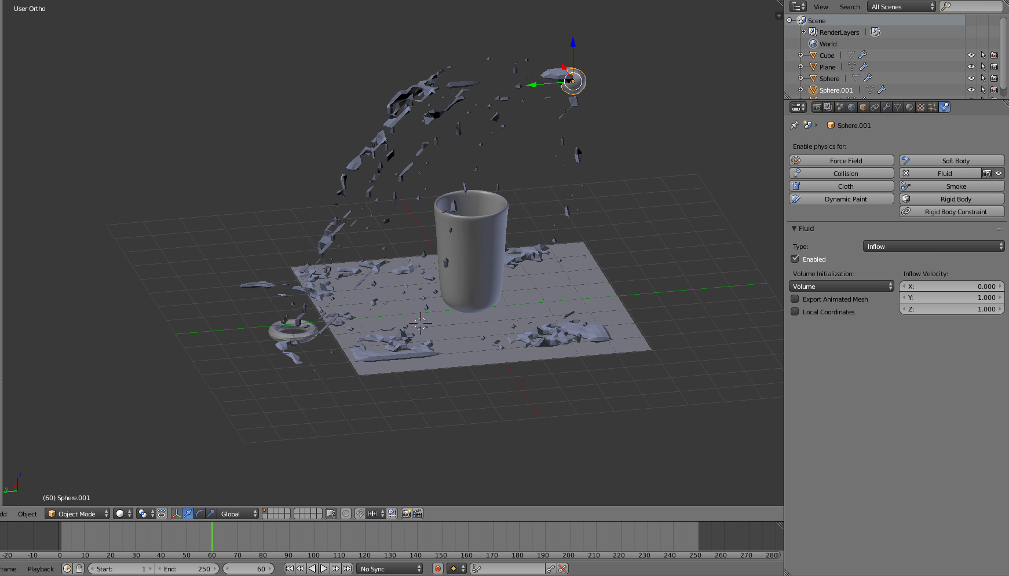
Task: Enable Dynamic Paint physics
Action: [842, 199]
